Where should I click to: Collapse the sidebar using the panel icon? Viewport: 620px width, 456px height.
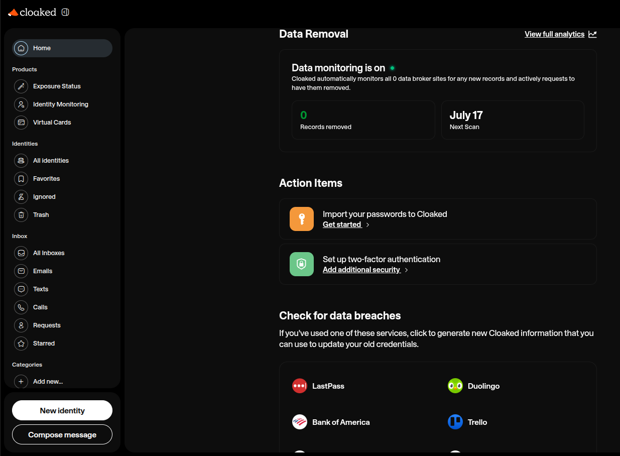[x=65, y=12]
